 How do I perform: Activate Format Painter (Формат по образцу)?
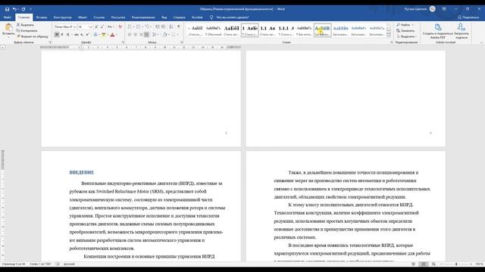(32, 36)
